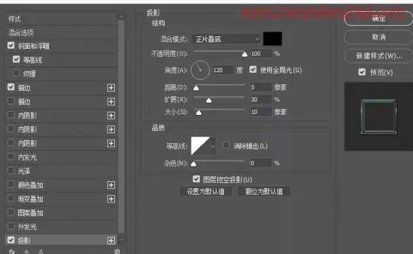This screenshot has height=254, width=413.
Task: Select the 光泽 row label
Action: click(24, 171)
